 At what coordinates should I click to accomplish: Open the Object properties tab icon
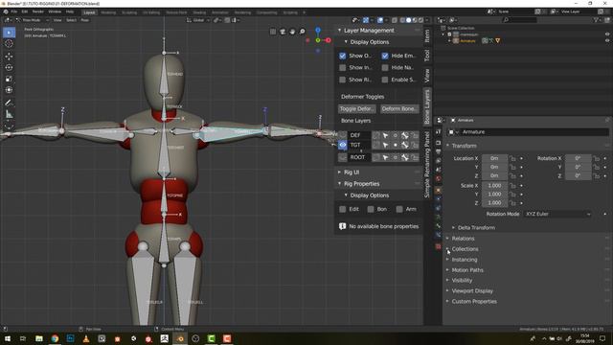439,190
